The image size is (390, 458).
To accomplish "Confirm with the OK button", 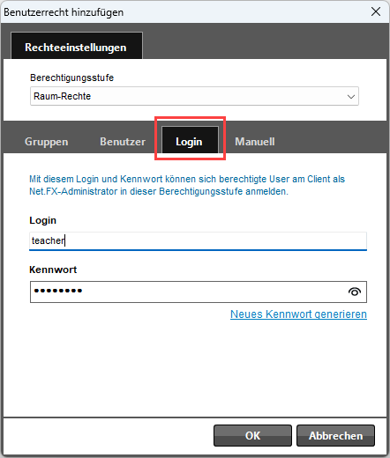I will (252, 436).
